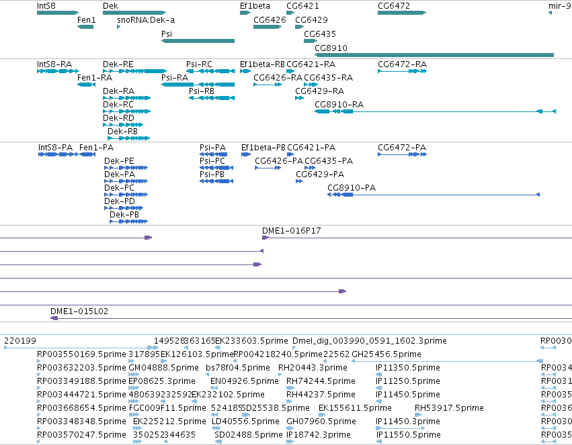The width and height of the screenshot is (572, 445).
Task: Click the CG6435-PA protein label
Action: coord(329,161)
